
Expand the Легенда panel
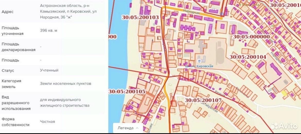[x=128, y=128]
